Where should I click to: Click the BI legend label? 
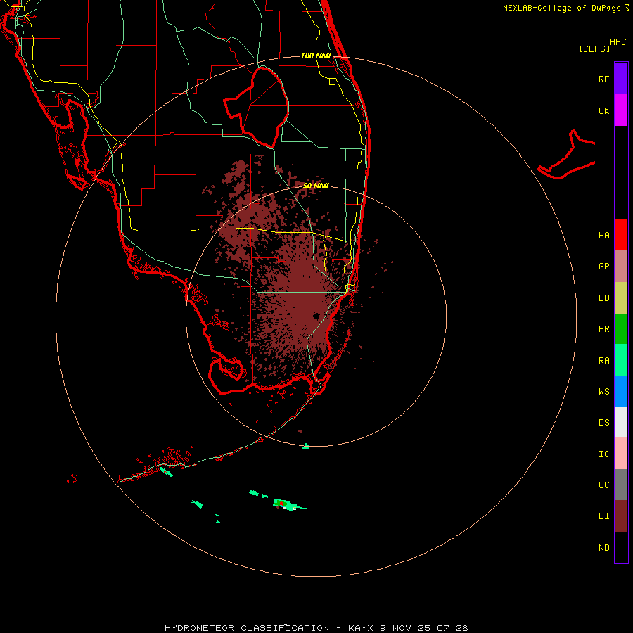point(603,516)
